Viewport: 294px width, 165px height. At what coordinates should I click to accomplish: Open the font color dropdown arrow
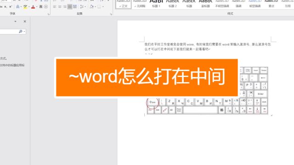click(x=37, y=7)
